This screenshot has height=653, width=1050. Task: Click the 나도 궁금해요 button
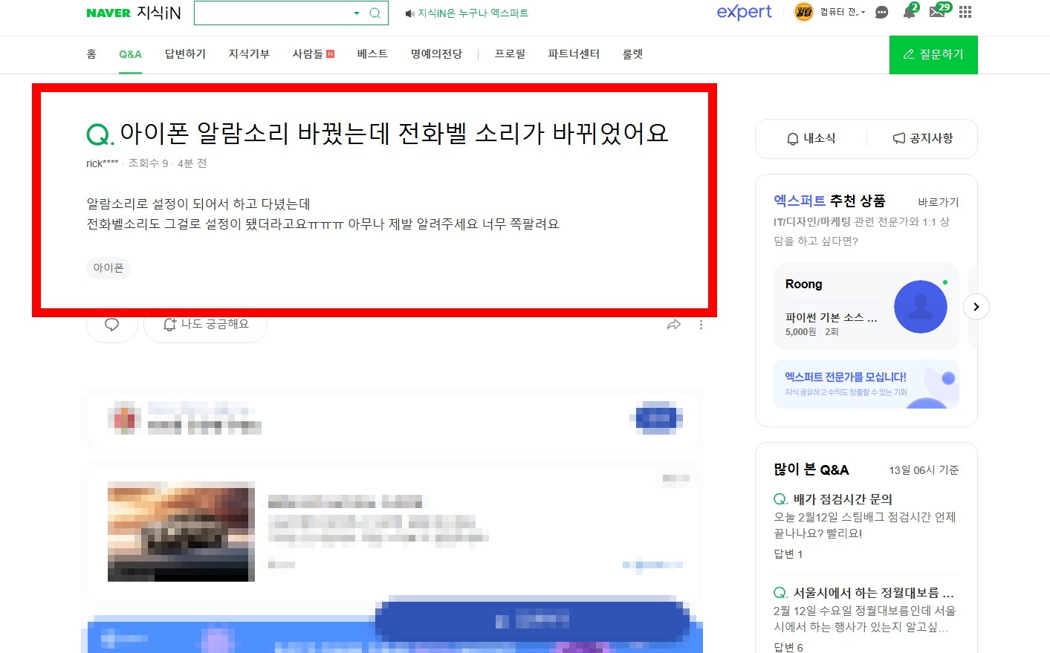(x=206, y=325)
